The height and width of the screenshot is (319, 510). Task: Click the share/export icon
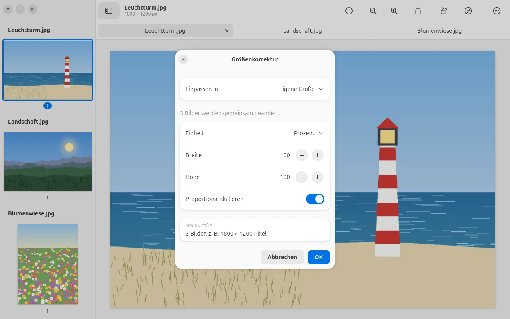(x=418, y=11)
